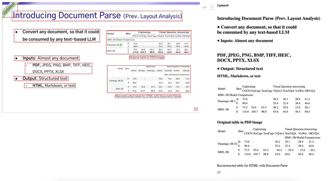331x181 pixels.
Task: Click the bold caption "Original table in PDF/image" in output panel
Action: [x=239, y=122]
